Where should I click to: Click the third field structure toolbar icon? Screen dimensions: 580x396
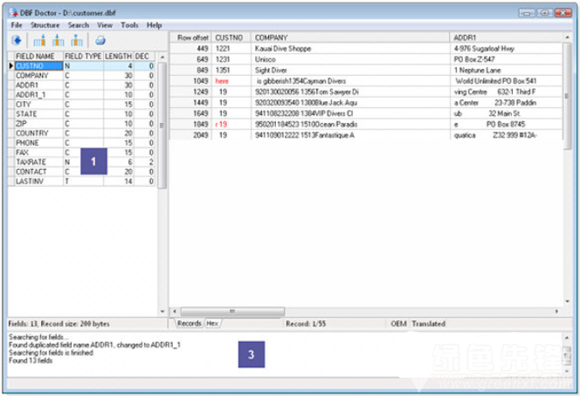[x=76, y=40]
